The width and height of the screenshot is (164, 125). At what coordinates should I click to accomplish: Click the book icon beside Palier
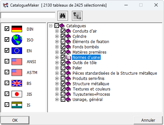coord(68,68)
